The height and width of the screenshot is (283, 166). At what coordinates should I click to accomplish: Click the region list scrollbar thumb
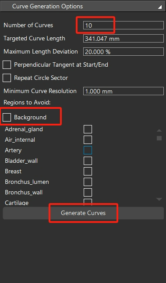pos(159,138)
